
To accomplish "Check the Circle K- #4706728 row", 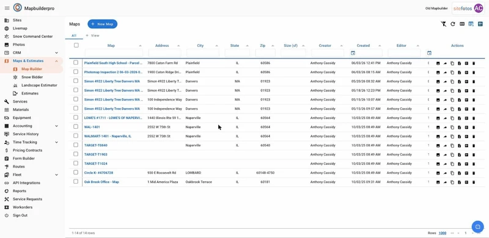I will (x=76, y=172).
